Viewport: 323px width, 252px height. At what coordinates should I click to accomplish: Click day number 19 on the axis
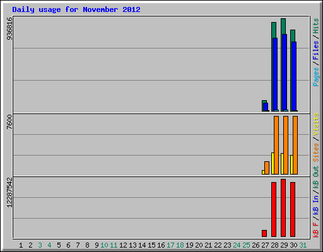(189, 245)
